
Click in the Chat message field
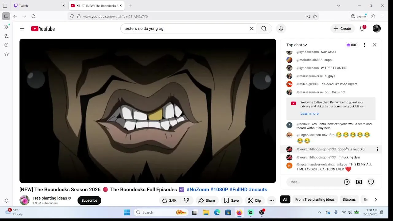coord(315,182)
